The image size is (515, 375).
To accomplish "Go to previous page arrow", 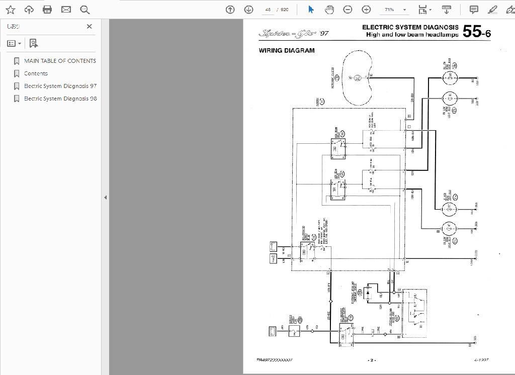I will tap(230, 10).
